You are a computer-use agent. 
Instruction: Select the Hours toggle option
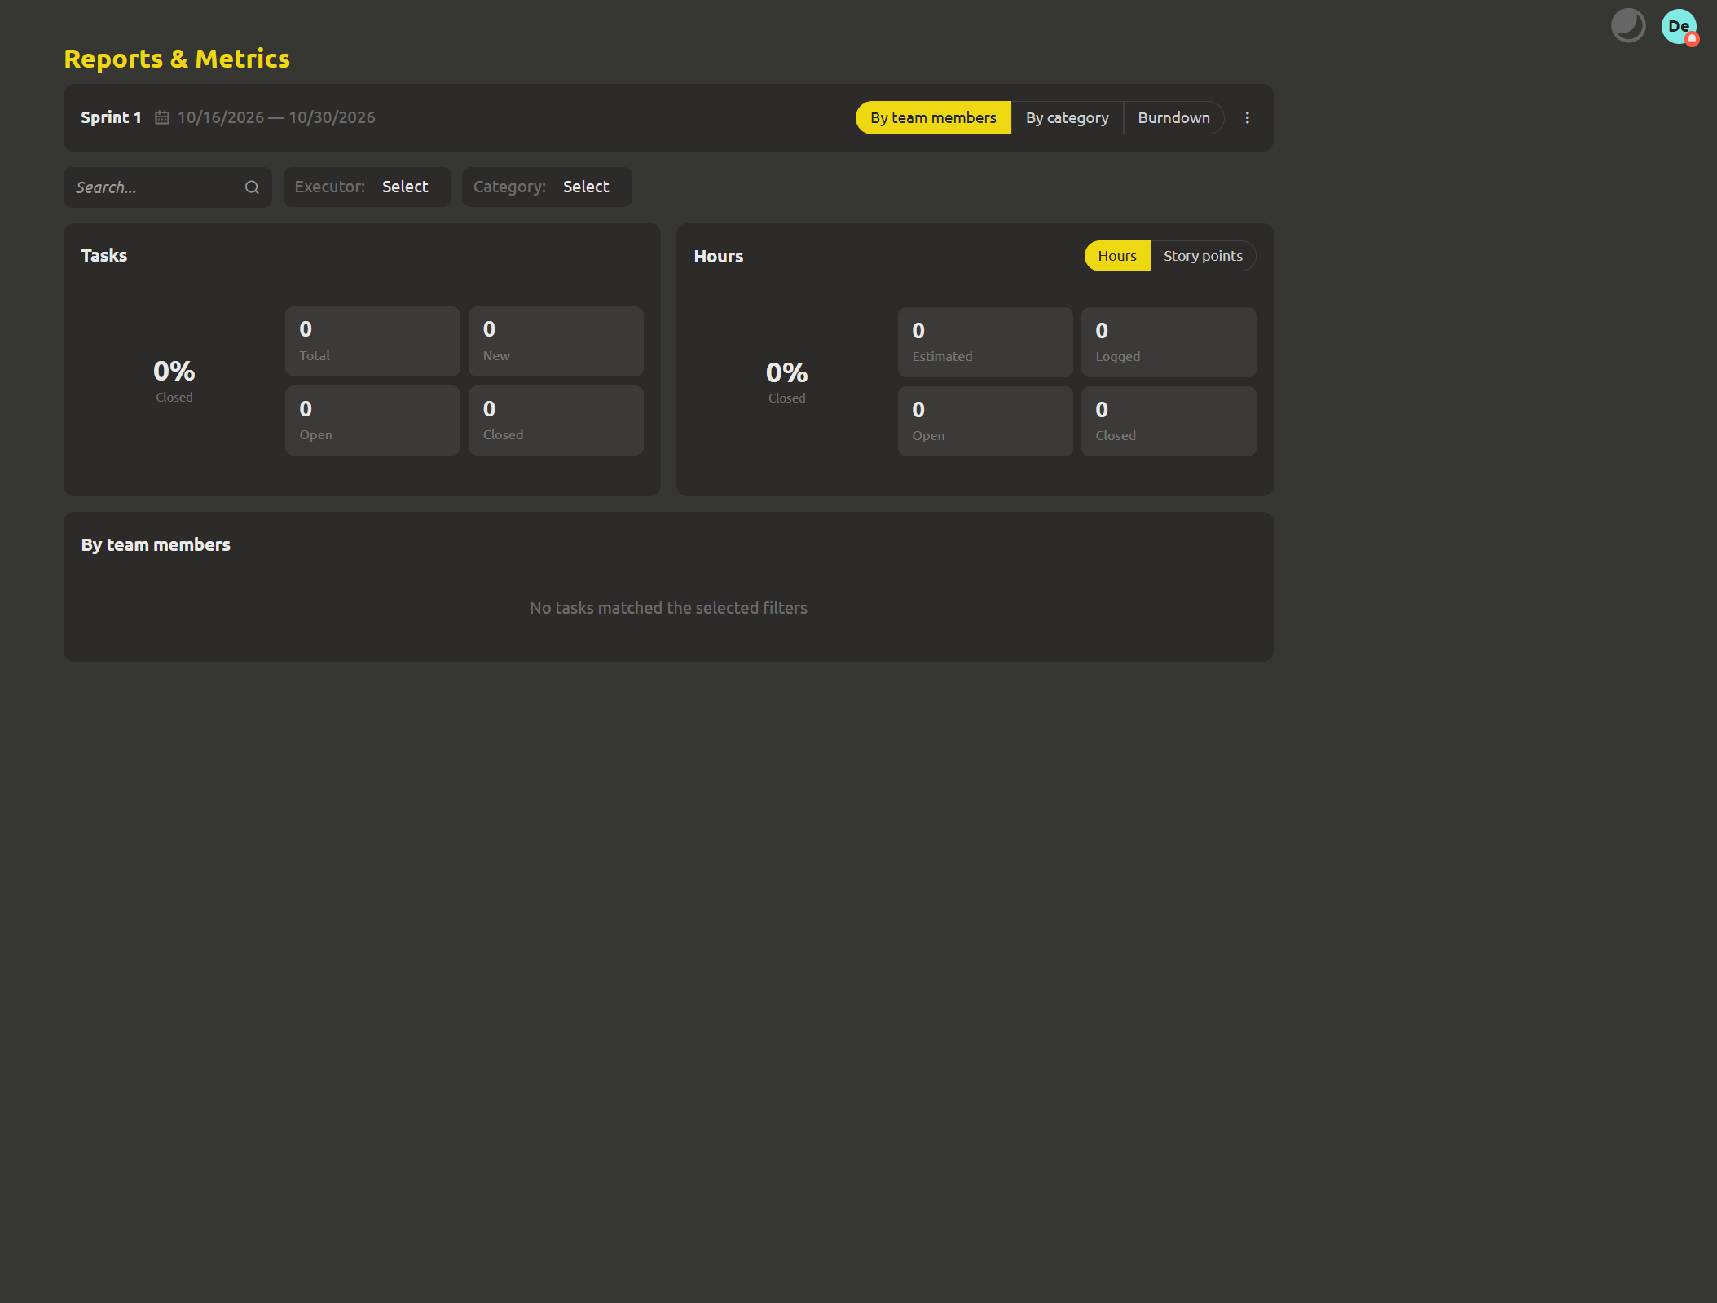coord(1116,256)
